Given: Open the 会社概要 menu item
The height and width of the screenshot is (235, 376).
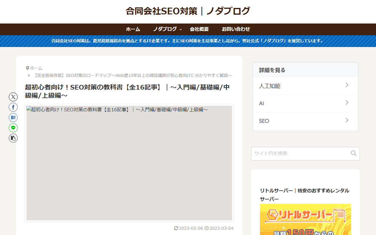Looking at the screenshot, I should point(199,29).
